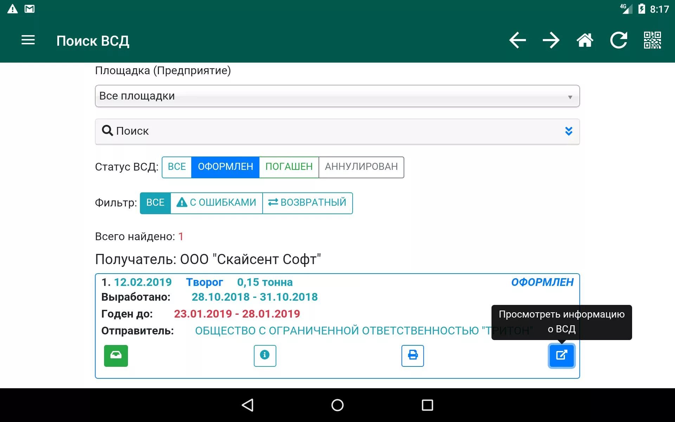Select АННУЛИРОВАН status filter
This screenshot has width=675, height=422.
click(361, 167)
